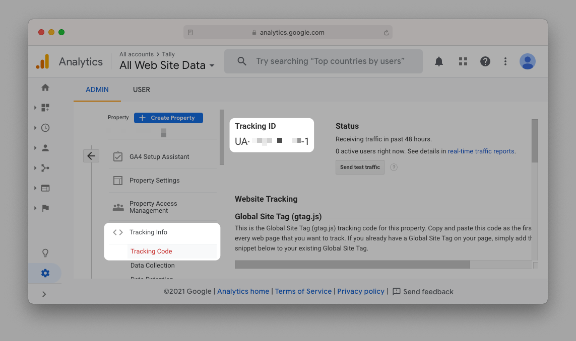This screenshot has width=576, height=341.
Task: Open Acquisition arrows icon in sidebar
Action: [x=45, y=168]
